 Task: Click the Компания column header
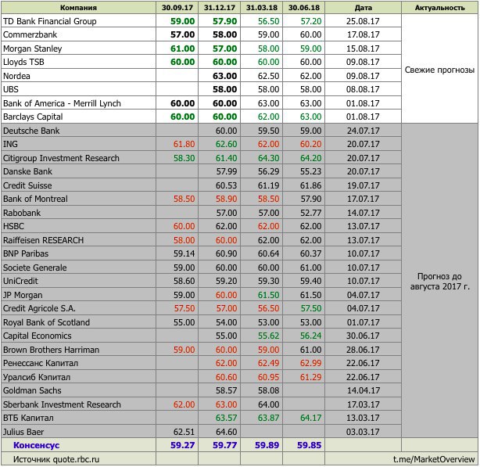78,8
